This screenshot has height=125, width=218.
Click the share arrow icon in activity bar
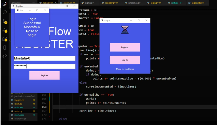click(5, 56)
